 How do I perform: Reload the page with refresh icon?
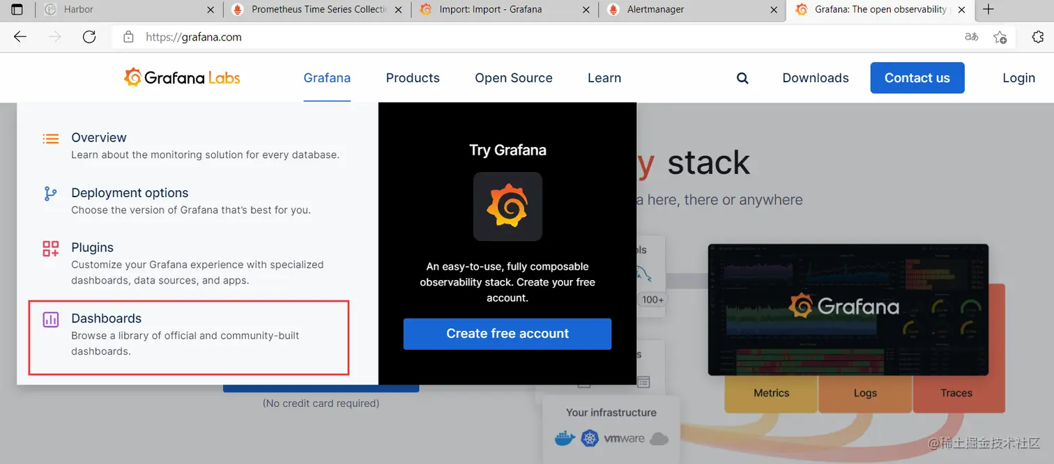click(x=89, y=37)
